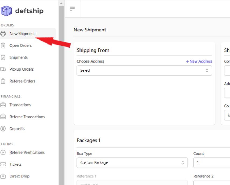Click the Count label
Image resolution: width=230 pixels, height=185 pixels.
198,154
